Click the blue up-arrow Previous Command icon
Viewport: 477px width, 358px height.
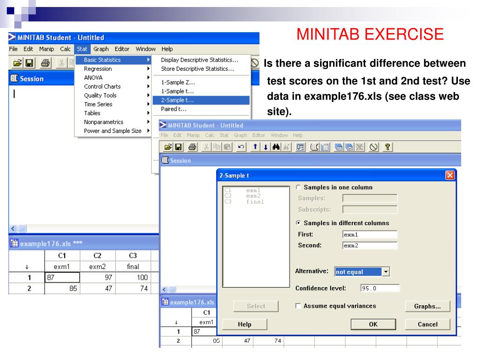tap(255, 147)
